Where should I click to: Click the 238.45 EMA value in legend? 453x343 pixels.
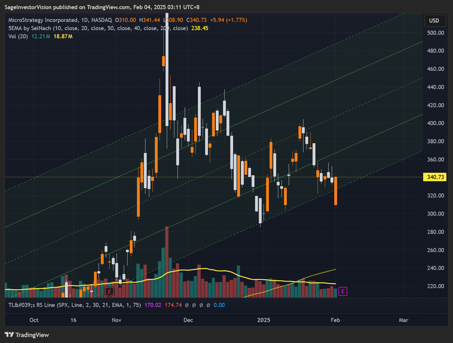pos(200,28)
